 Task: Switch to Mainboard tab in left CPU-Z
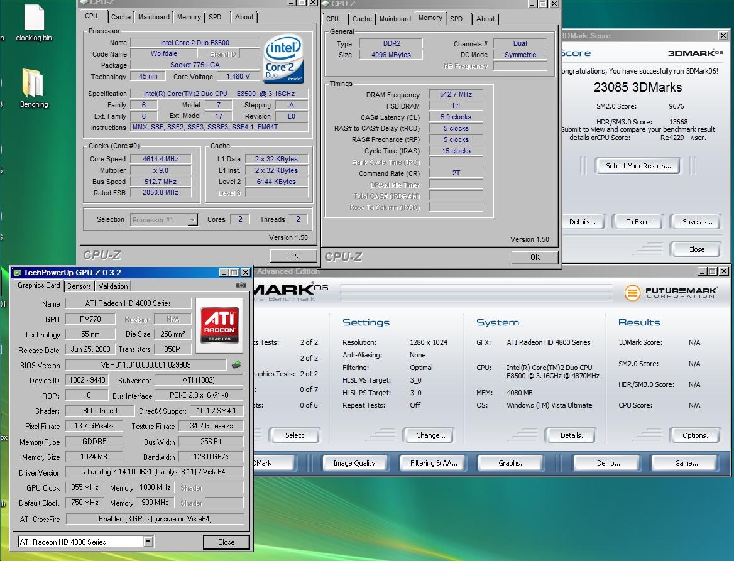[153, 17]
